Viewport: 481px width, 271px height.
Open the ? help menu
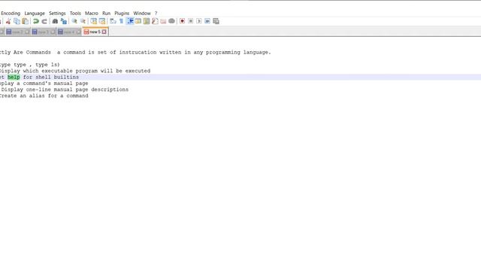(x=156, y=14)
